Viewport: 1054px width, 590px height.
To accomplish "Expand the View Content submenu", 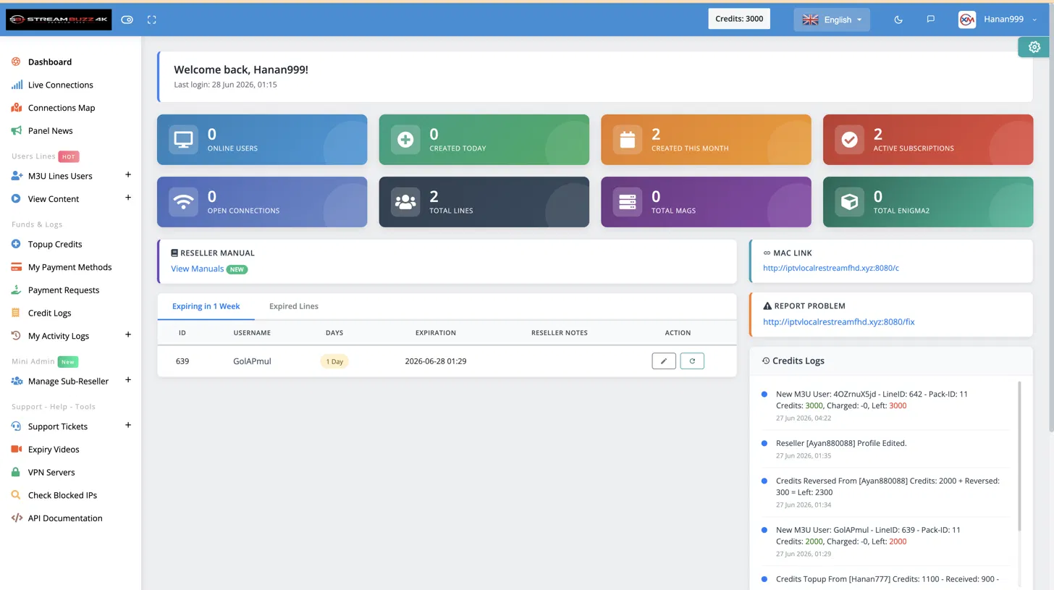I will pyautogui.click(x=128, y=198).
